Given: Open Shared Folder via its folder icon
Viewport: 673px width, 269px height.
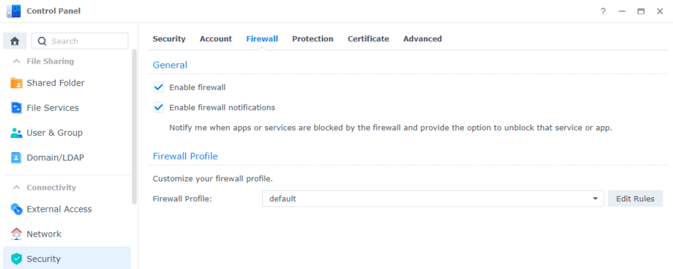Looking at the screenshot, I should point(16,83).
